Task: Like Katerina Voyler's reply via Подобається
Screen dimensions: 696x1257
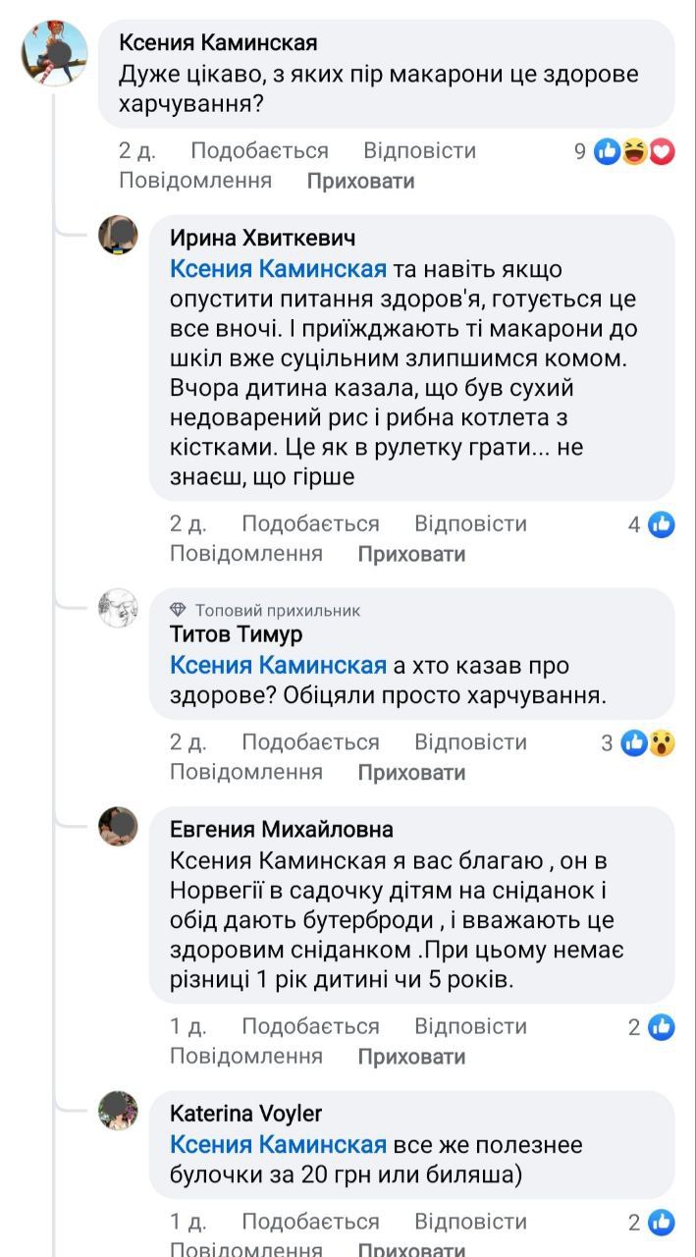Action: pos(310,1222)
